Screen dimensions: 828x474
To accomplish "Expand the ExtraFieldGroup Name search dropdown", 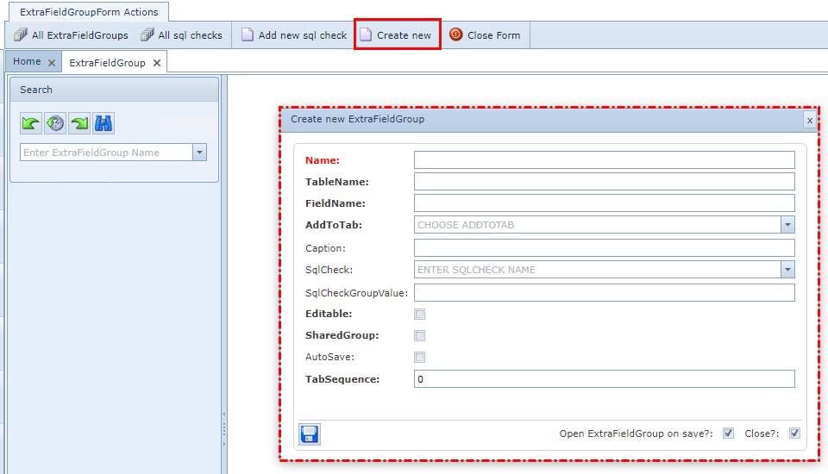I will point(200,153).
